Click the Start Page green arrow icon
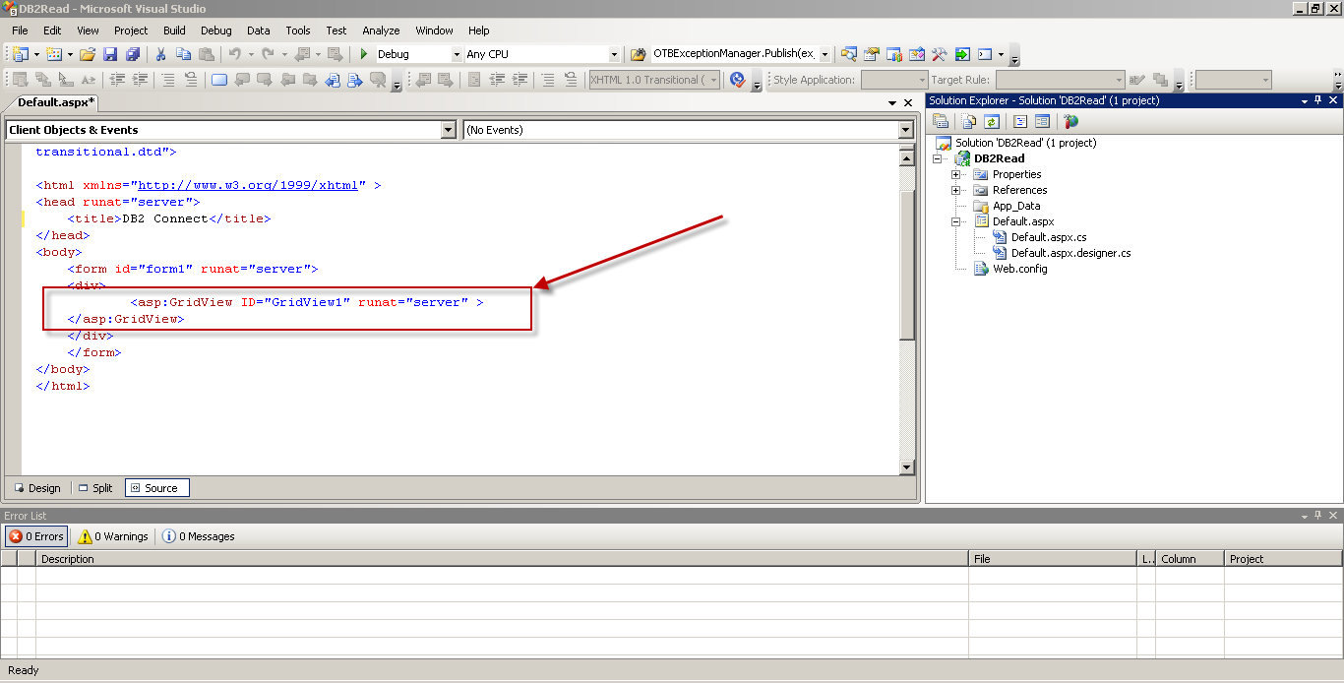This screenshot has height=683, width=1344. (x=962, y=54)
